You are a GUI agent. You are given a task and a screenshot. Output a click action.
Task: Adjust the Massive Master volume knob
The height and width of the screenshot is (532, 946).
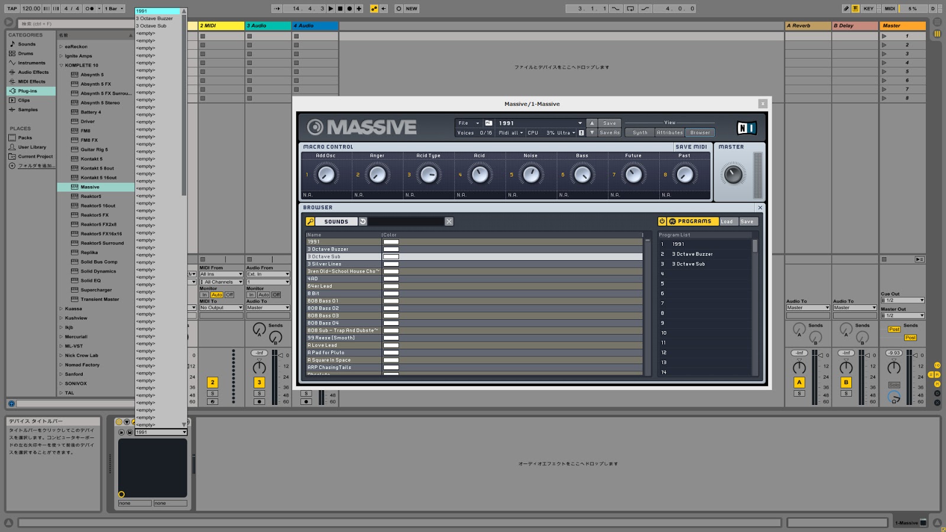(x=733, y=175)
